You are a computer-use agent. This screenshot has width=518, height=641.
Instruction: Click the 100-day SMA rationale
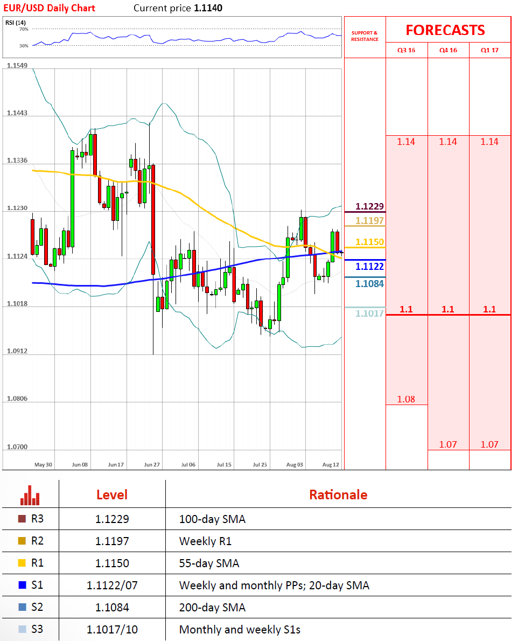213,519
